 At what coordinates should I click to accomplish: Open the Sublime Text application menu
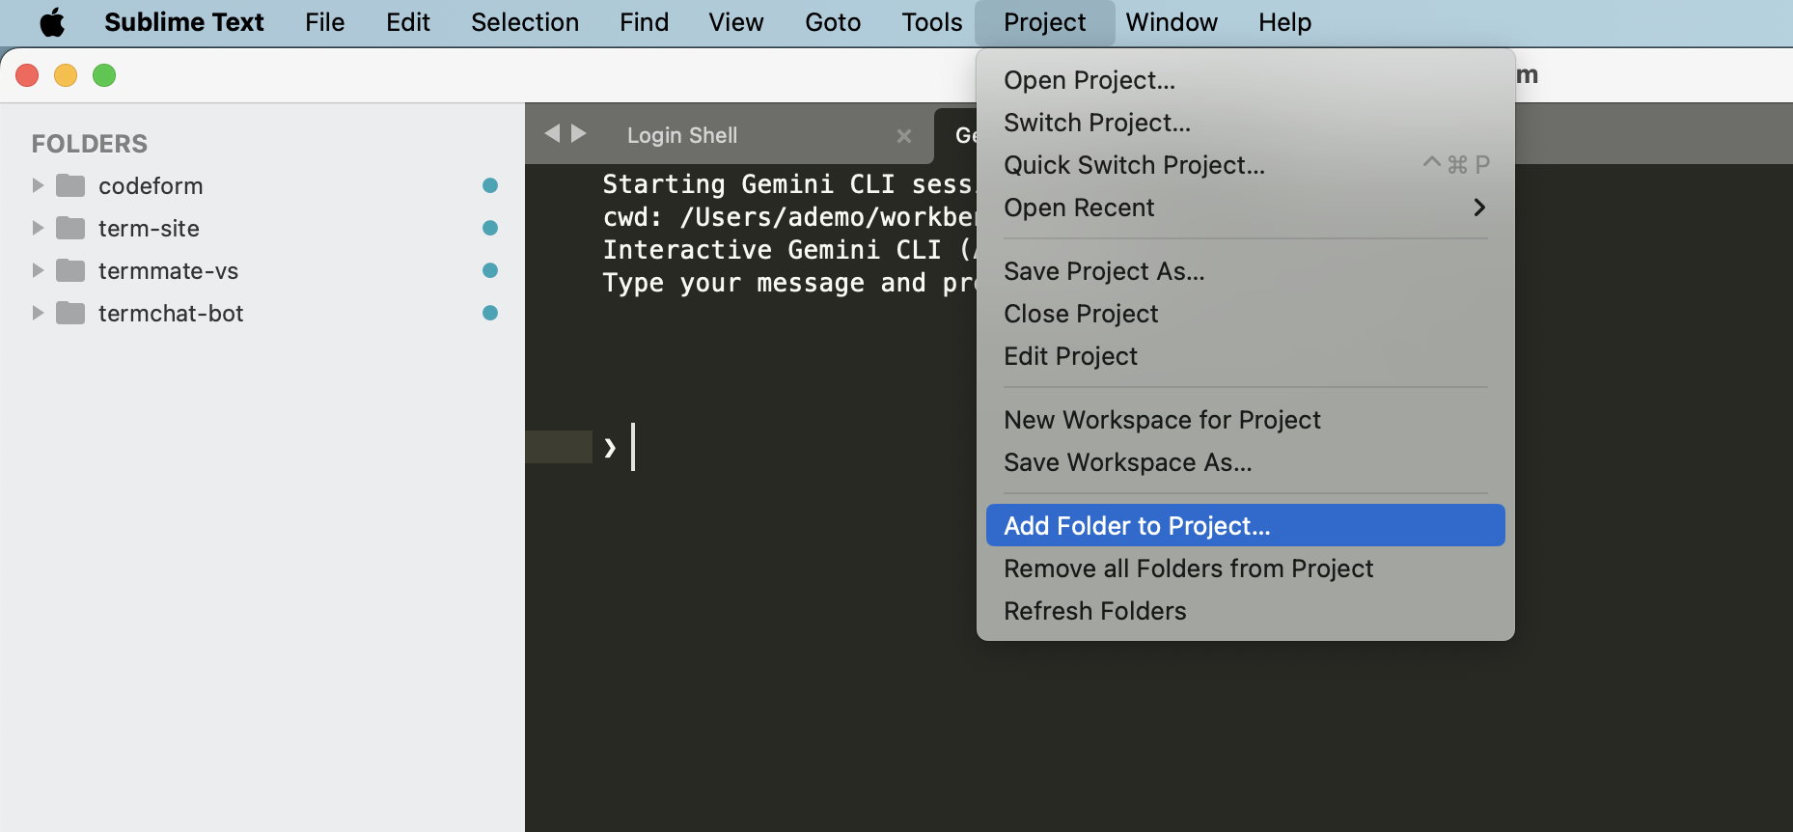pyautogui.click(x=183, y=22)
